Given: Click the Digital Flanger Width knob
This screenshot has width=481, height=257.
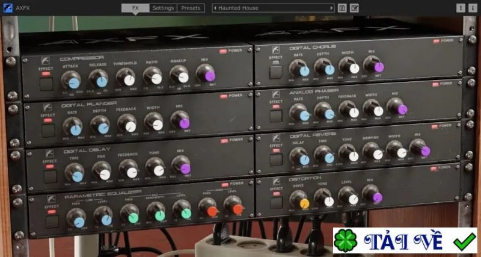Looking at the screenshot, I should click(x=154, y=122).
